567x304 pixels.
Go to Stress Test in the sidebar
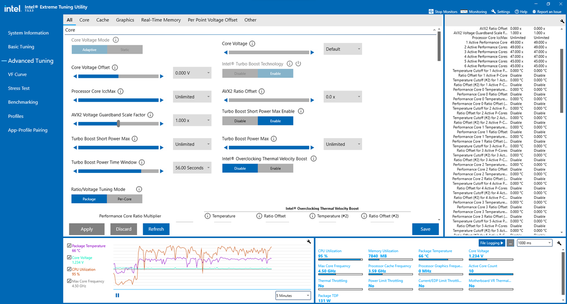(19, 88)
